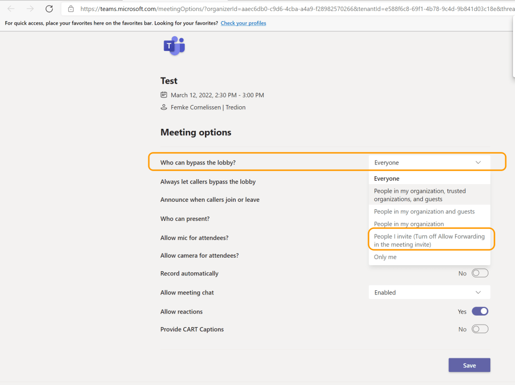Click the Microsoft Teams logo icon
The width and height of the screenshot is (515, 385).
click(x=174, y=46)
